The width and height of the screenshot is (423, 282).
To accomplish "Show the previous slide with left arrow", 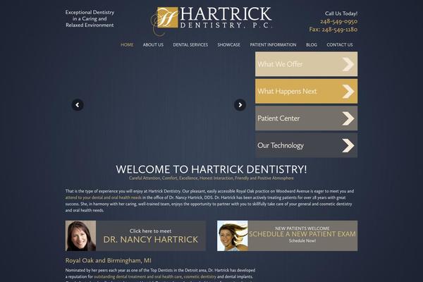I will click(78, 105).
